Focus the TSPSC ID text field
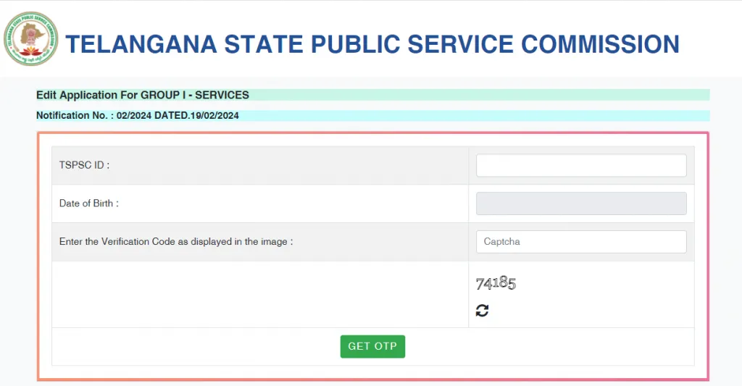Image resolution: width=742 pixels, height=386 pixels. point(581,165)
